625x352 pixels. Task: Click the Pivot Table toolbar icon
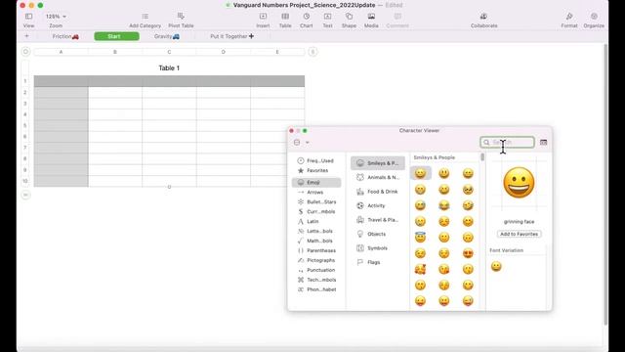tap(181, 16)
